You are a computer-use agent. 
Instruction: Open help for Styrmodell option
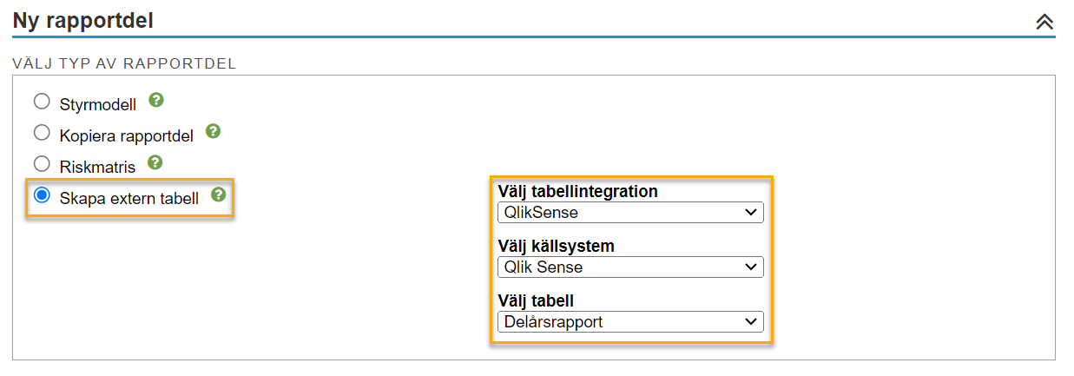coord(156,101)
